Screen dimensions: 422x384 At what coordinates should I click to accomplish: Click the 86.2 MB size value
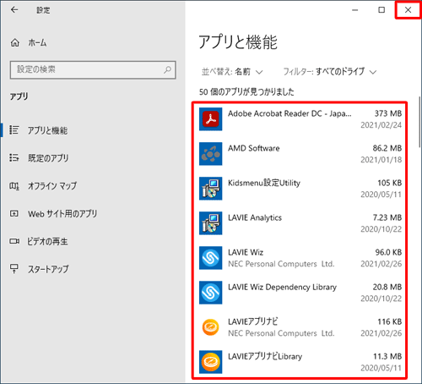click(387, 148)
